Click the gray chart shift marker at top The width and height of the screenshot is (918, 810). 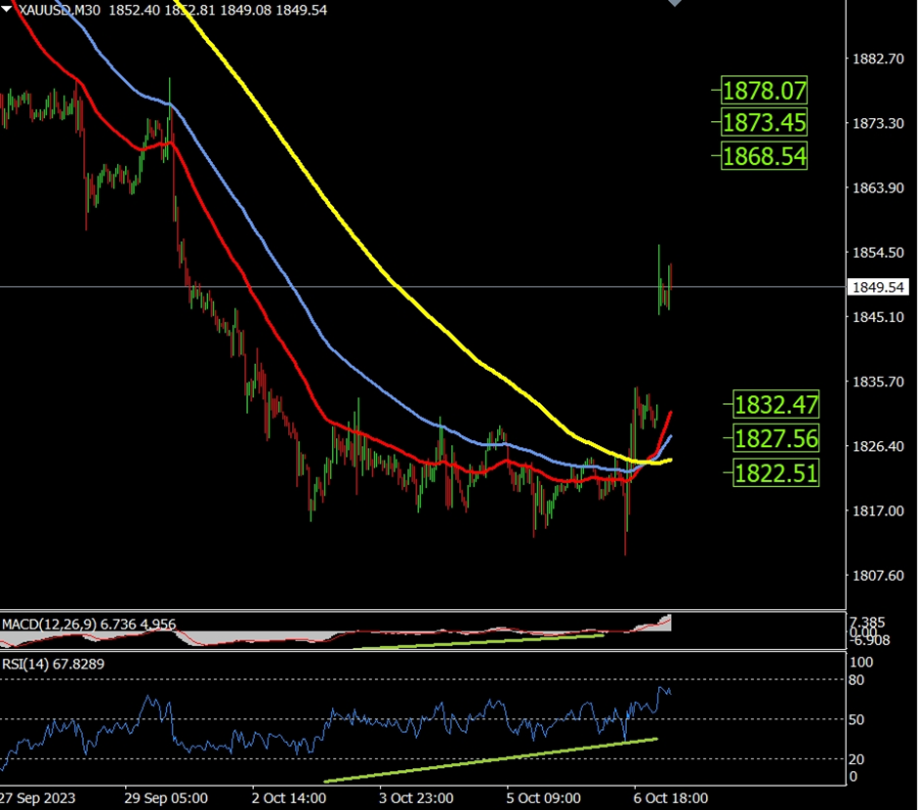tap(674, 3)
